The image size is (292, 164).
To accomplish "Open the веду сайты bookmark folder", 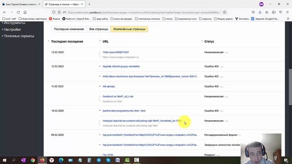I will (x=100, y=19).
